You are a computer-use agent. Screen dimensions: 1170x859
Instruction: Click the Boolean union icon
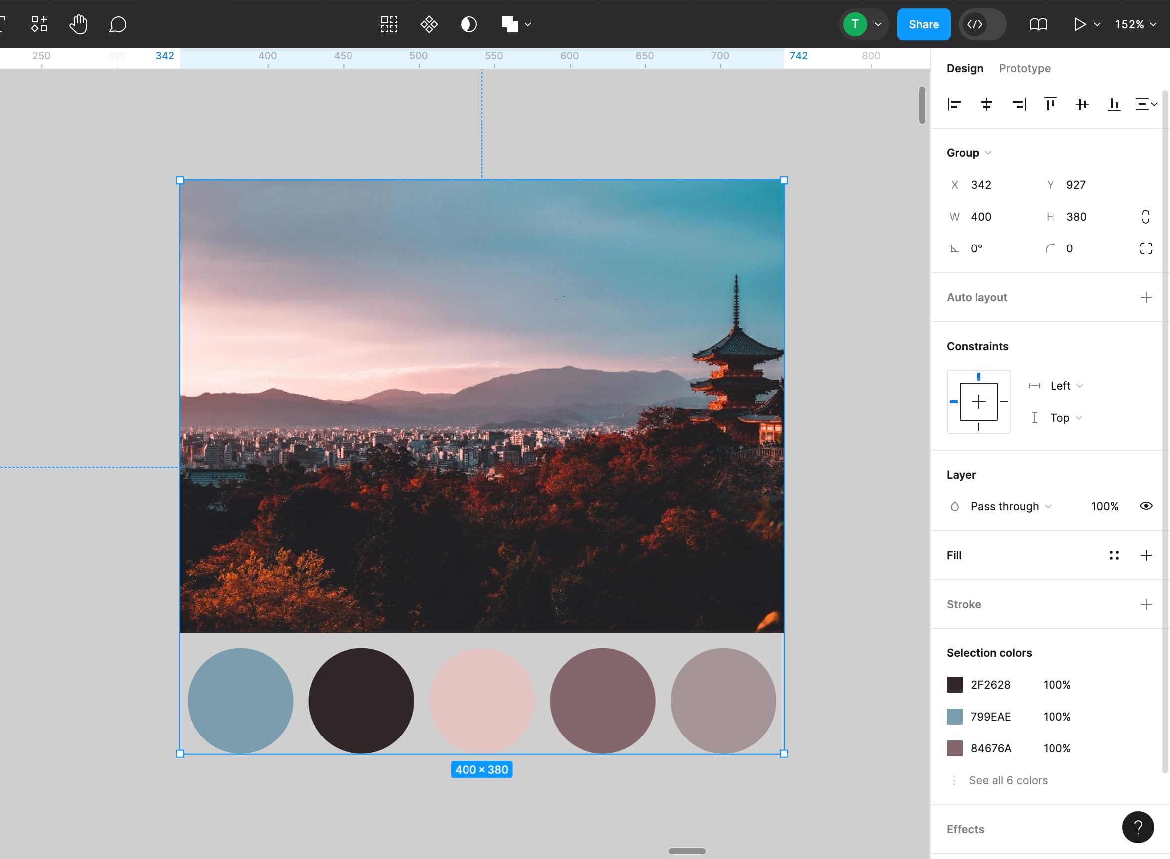coord(509,24)
